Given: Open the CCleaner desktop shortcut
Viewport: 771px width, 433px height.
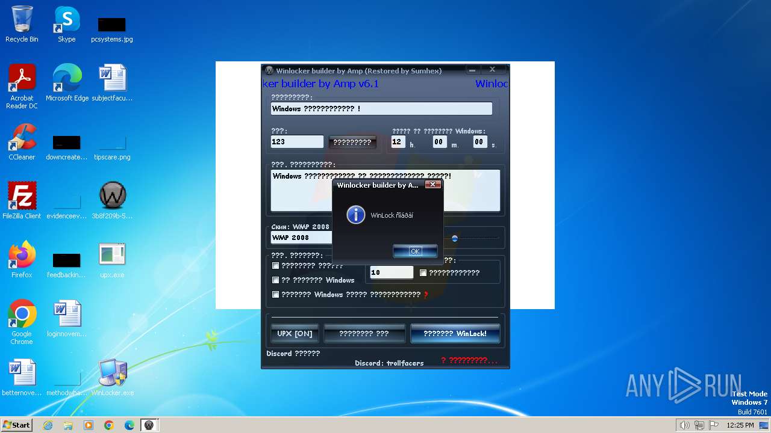Looking at the screenshot, I should pyautogui.click(x=22, y=142).
